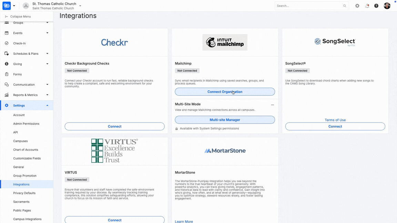This screenshot has width=397, height=223.
Task: Select the Communication sidebar icon
Action: coord(7,84)
